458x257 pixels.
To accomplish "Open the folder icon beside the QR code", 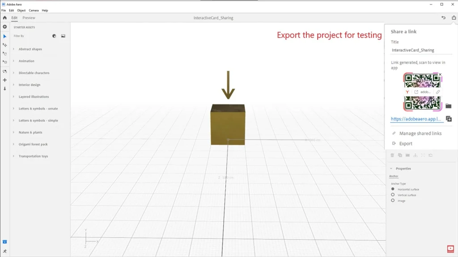I will pos(448,106).
